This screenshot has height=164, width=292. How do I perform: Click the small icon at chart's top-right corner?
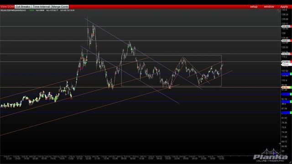point(279,10)
